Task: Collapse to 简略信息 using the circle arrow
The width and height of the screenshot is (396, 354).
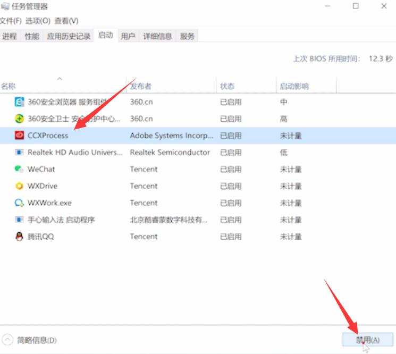Action: click(x=7, y=340)
